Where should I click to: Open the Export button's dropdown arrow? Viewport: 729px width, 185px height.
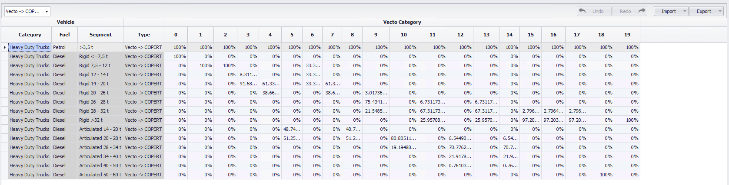click(720, 11)
